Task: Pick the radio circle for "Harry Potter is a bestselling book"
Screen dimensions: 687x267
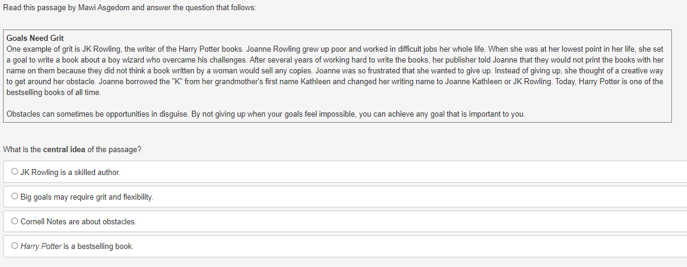Action: coord(15,245)
